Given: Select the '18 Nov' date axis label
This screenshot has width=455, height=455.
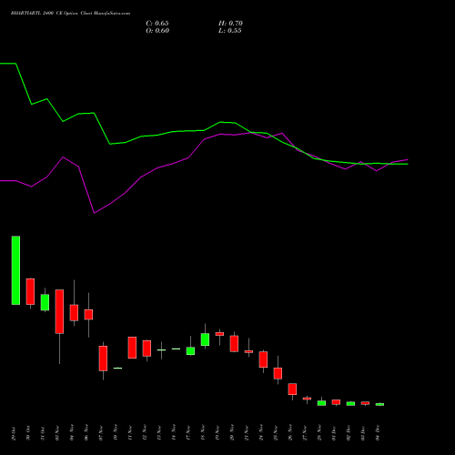Looking at the screenshot, I should click(x=203, y=433).
